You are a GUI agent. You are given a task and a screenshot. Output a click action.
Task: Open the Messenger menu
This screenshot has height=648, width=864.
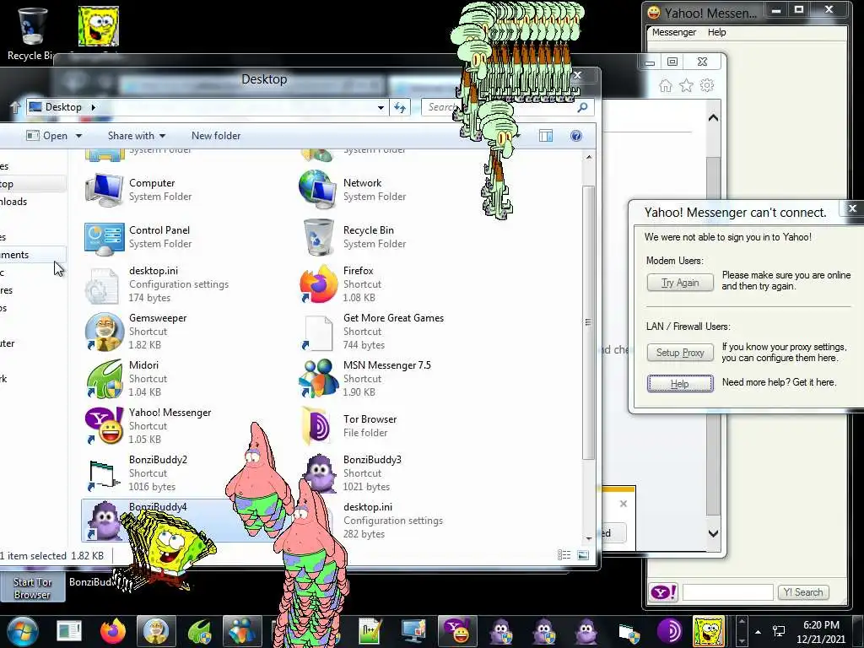pyautogui.click(x=674, y=32)
